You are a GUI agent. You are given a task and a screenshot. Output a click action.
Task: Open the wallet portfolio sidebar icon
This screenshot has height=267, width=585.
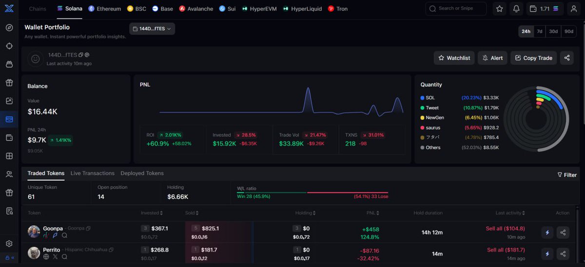click(9, 119)
